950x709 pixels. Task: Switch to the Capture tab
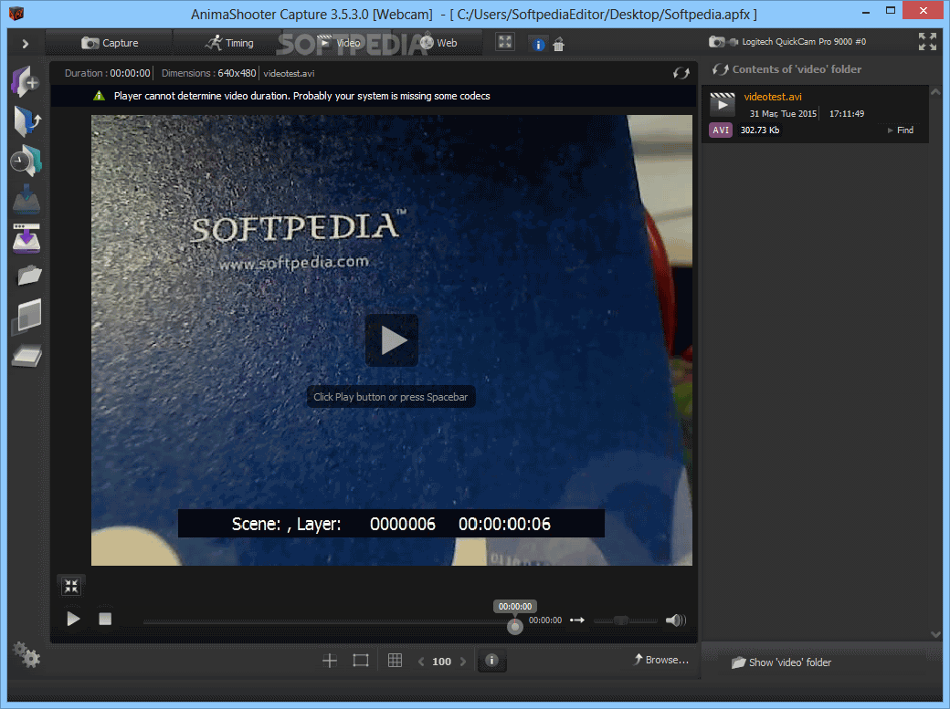pyautogui.click(x=110, y=43)
